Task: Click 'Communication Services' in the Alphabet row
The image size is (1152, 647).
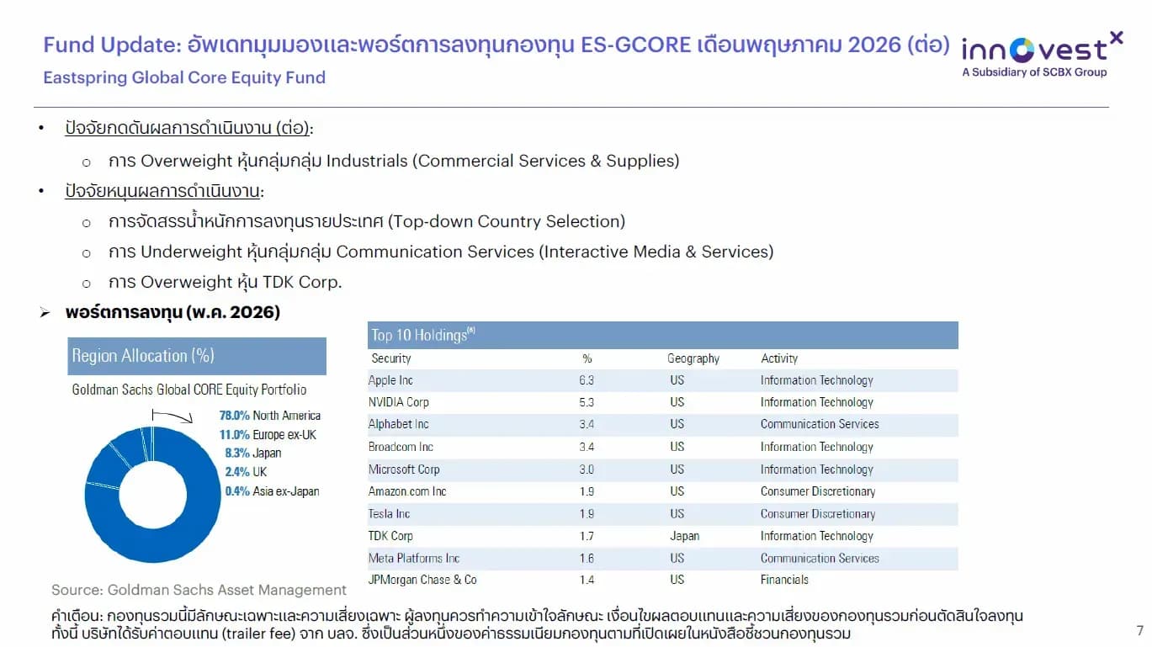Action: click(x=820, y=424)
